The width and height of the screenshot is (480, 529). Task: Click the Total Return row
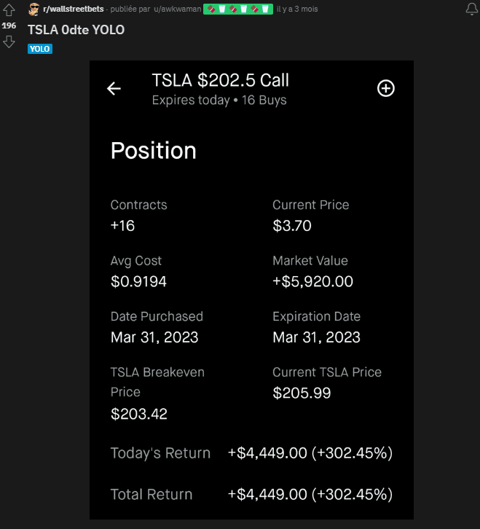251,495
